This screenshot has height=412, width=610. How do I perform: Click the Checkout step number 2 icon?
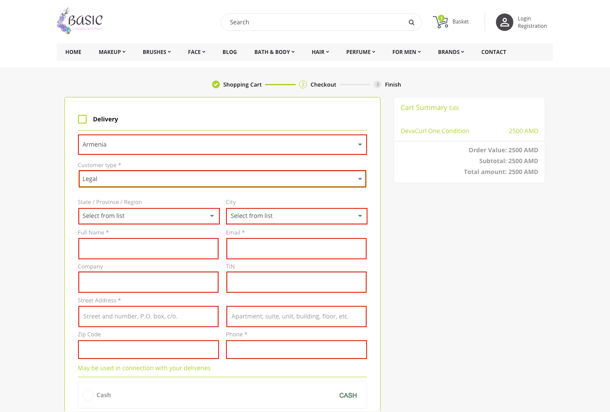303,84
